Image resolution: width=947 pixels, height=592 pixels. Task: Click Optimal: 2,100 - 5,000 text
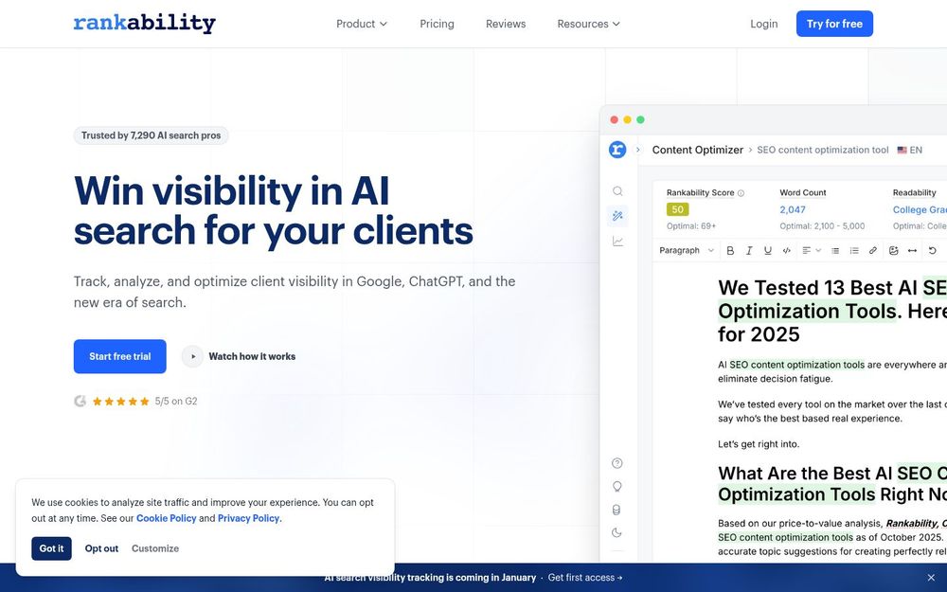(822, 226)
